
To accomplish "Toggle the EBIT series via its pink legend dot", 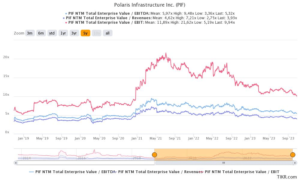I will pyautogui.click(x=66, y=22).
